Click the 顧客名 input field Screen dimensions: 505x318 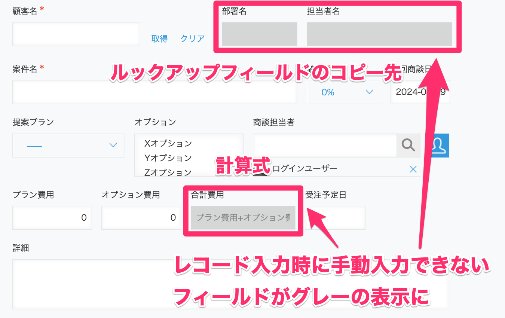click(x=76, y=34)
